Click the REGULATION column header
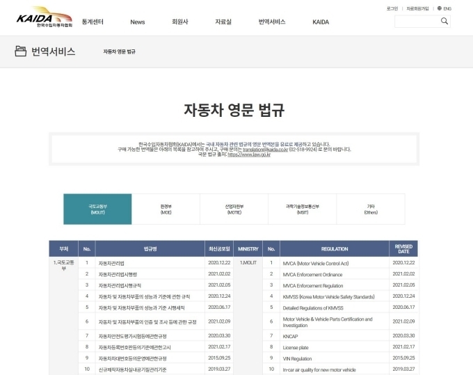This screenshot has width=473, height=375. [335, 249]
